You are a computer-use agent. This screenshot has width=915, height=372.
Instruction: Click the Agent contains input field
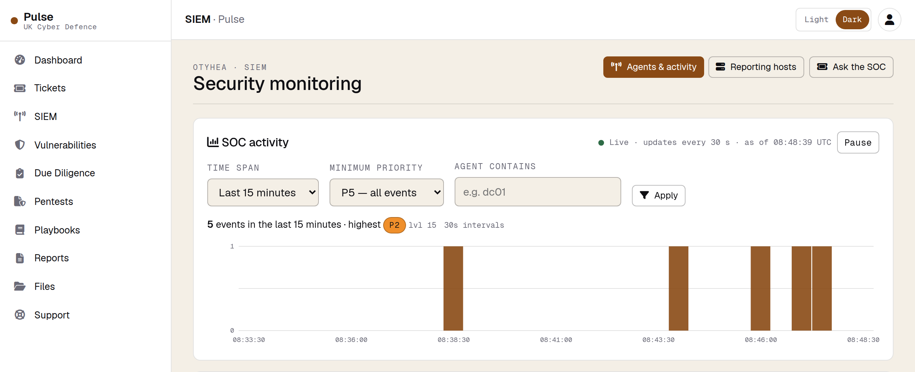coord(538,192)
